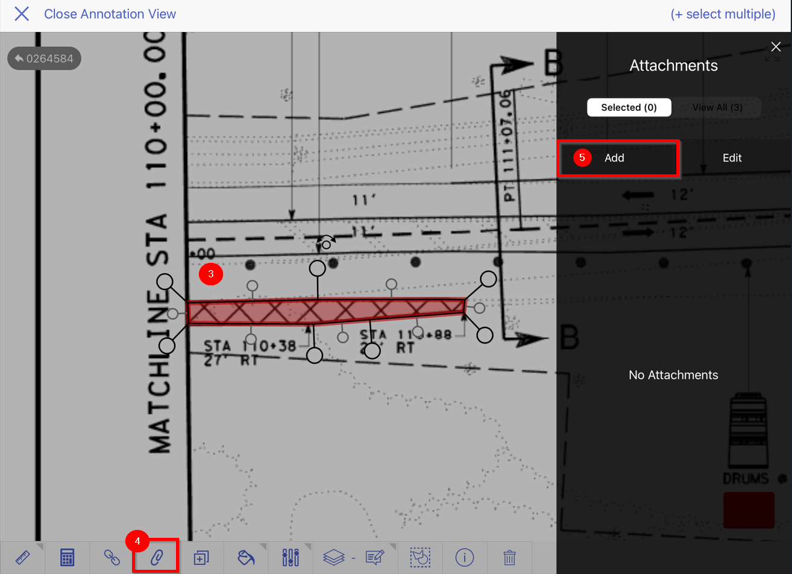Select the Duplicate annotation tool

tap(201, 557)
